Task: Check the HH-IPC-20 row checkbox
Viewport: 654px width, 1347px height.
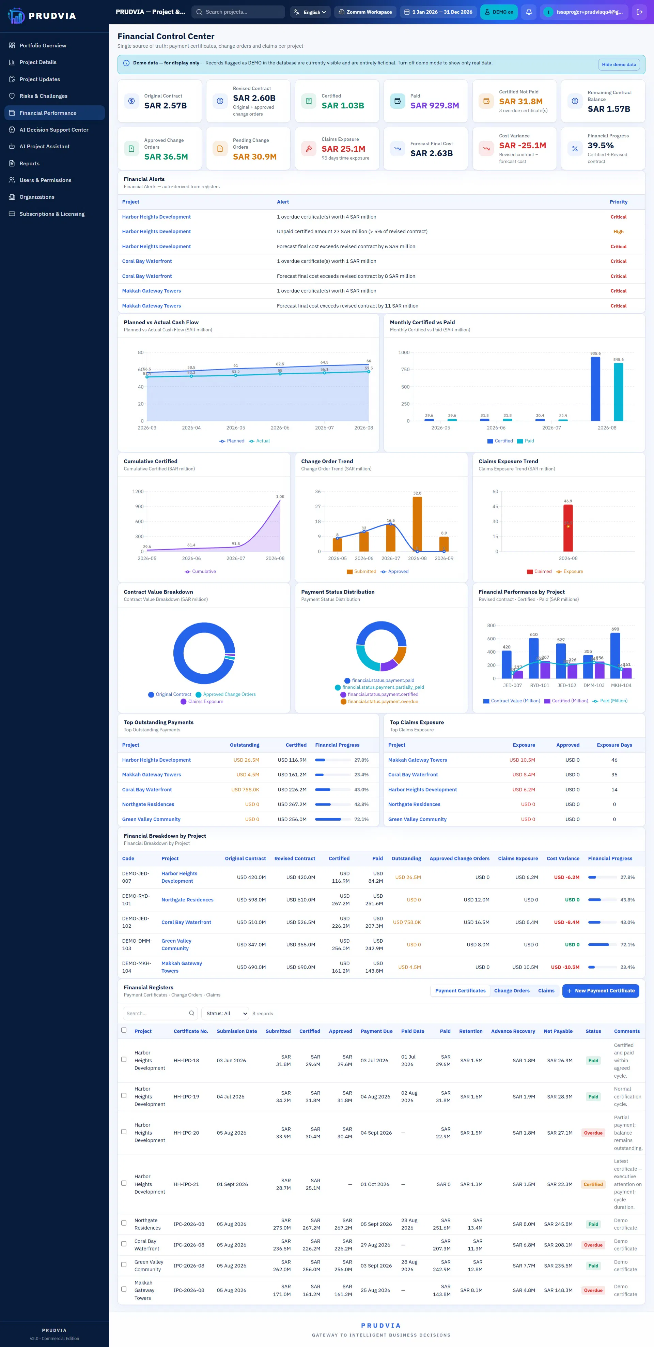Action: [x=124, y=1132]
